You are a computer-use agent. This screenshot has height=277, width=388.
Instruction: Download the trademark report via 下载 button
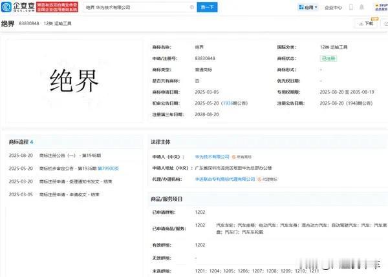366,23
